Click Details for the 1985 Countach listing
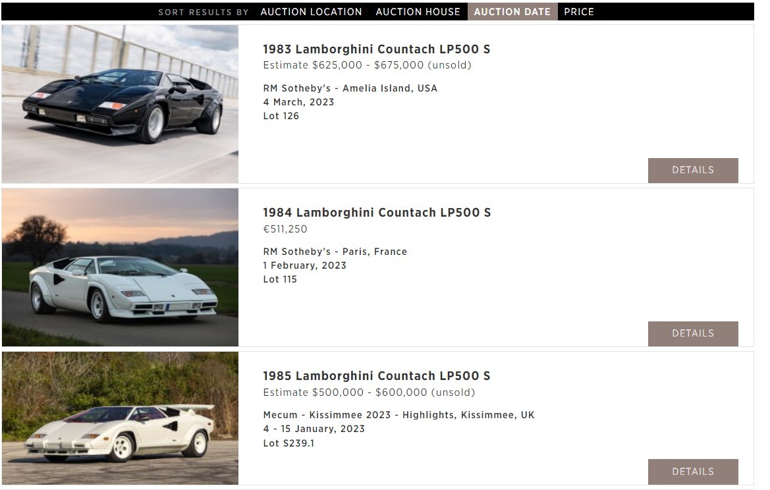Screen dimensions: 770x490 [x=693, y=472]
